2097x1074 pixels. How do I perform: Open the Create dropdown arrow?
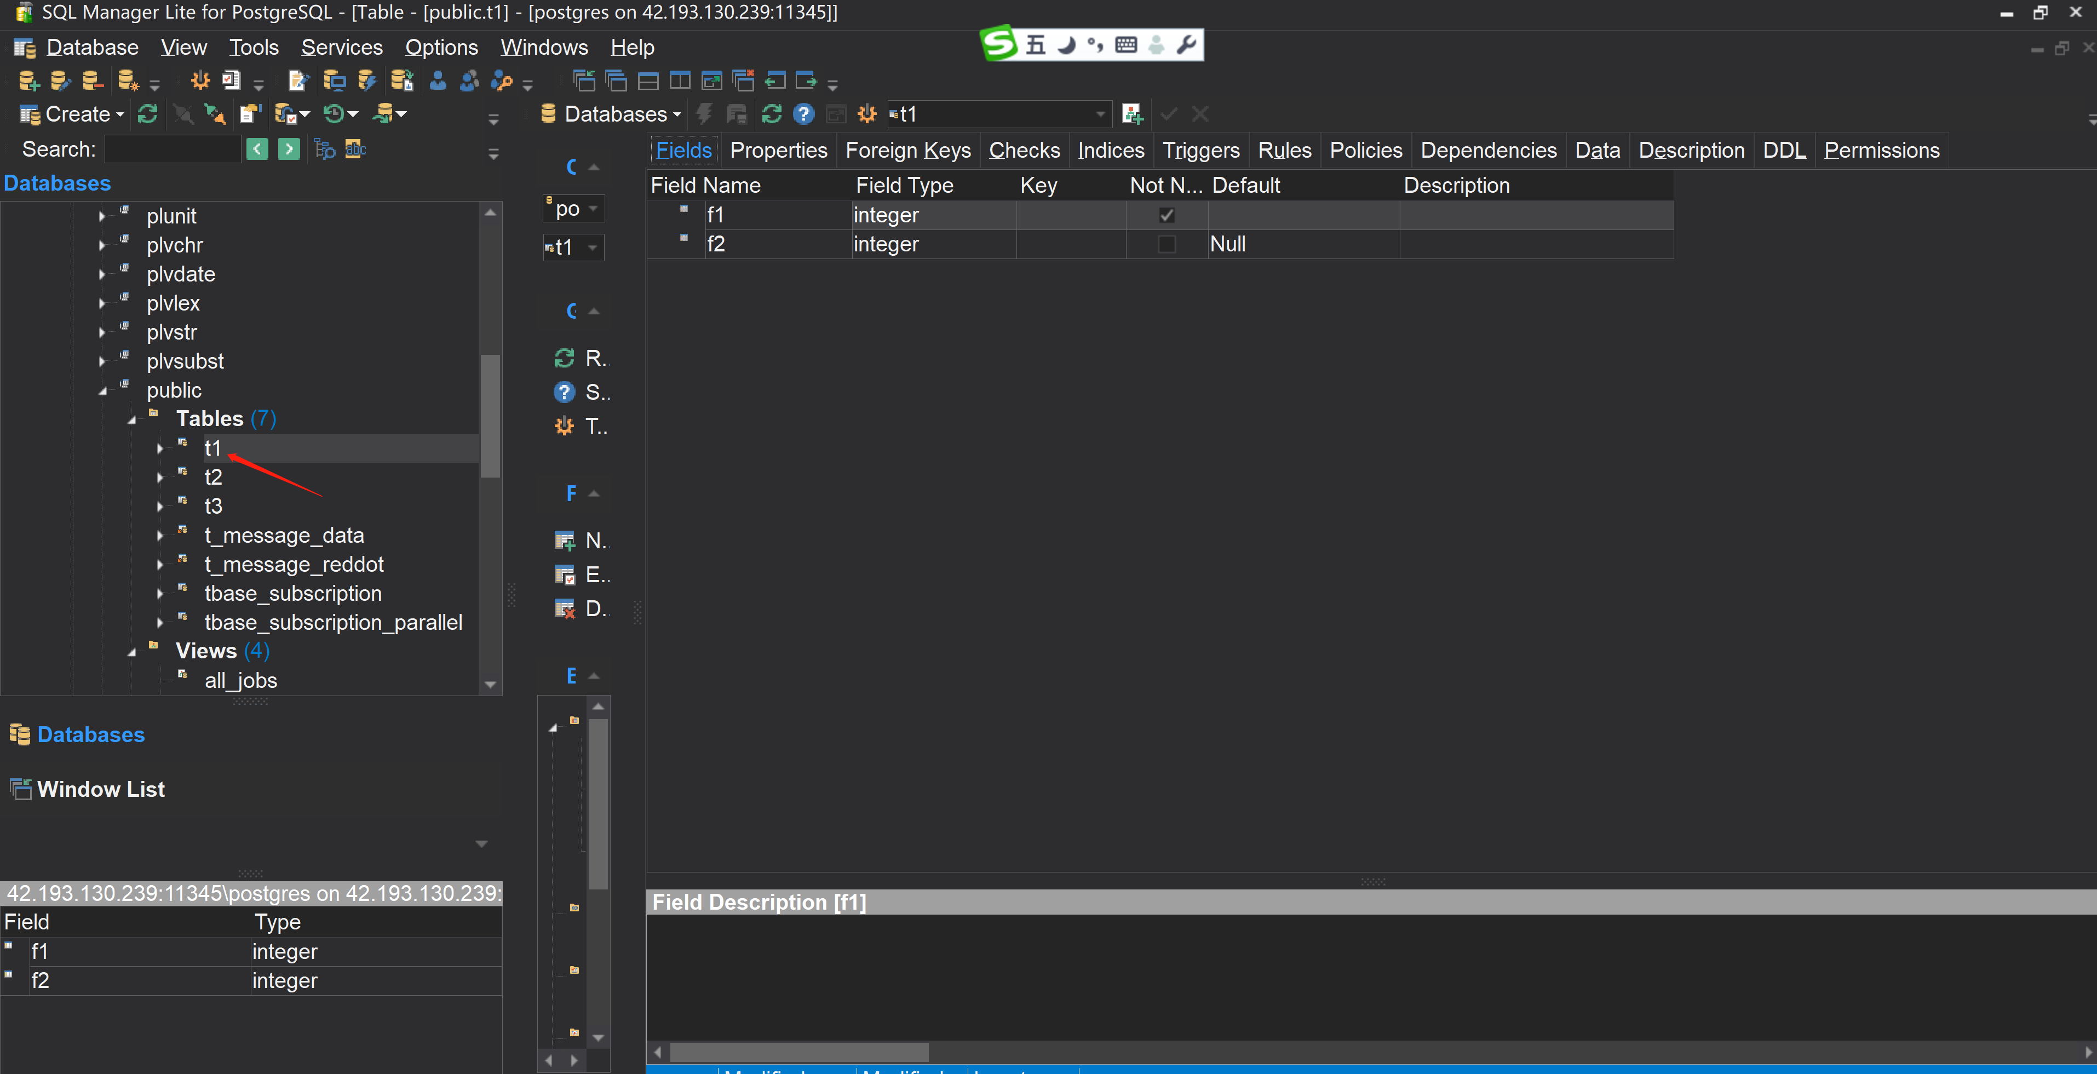click(x=120, y=114)
